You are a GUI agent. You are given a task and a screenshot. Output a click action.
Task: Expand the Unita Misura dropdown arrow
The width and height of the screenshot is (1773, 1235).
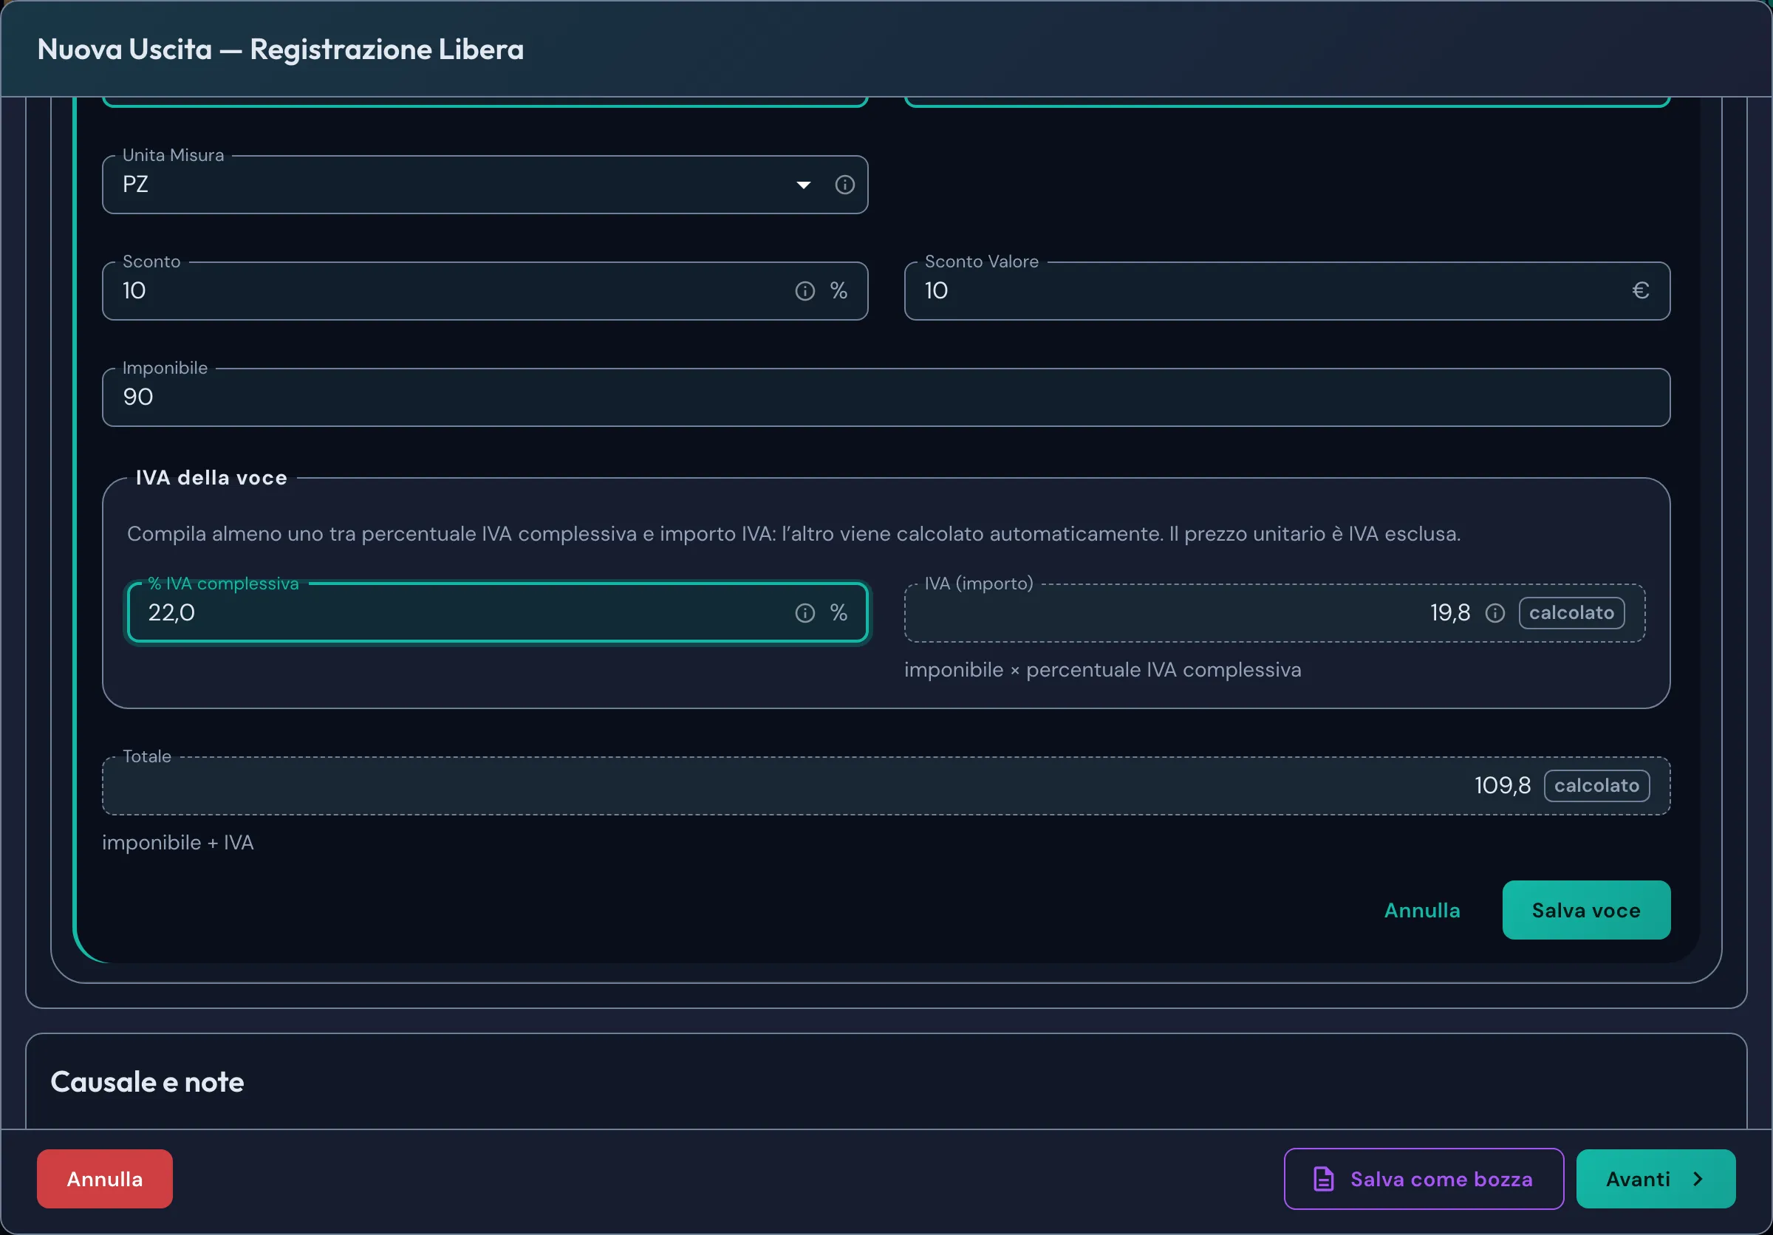click(x=804, y=185)
